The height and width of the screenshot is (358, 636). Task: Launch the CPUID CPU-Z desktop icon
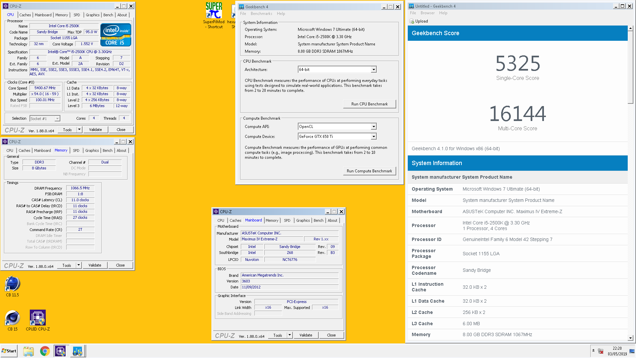(38, 321)
